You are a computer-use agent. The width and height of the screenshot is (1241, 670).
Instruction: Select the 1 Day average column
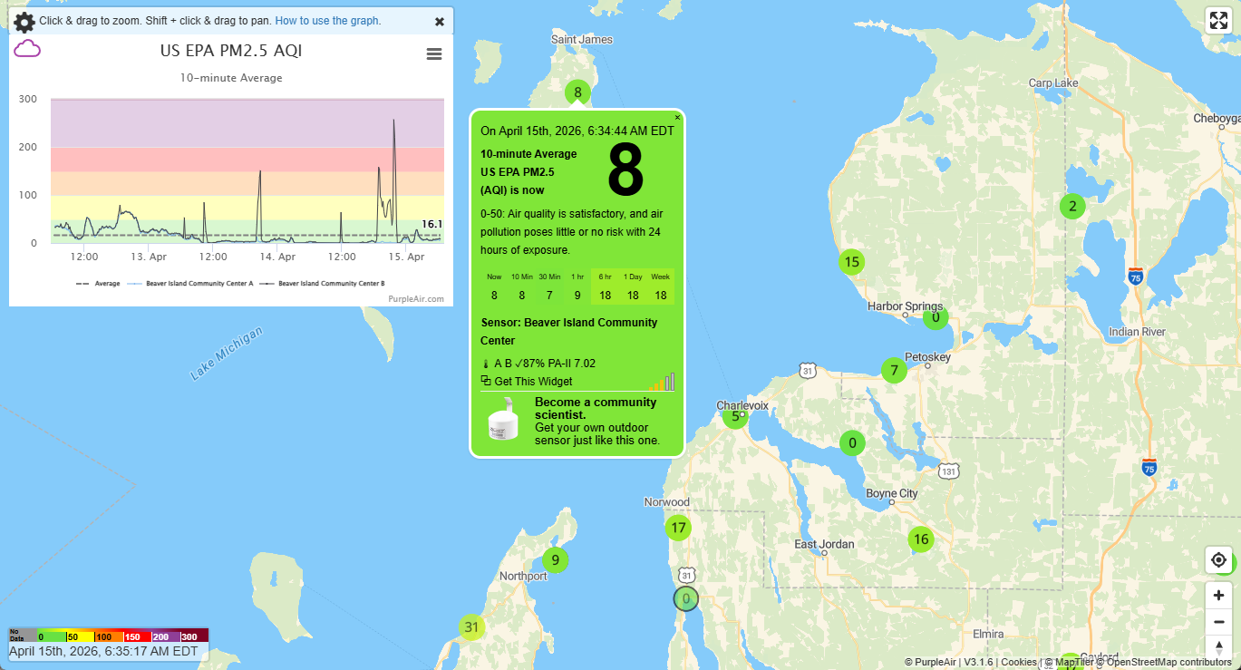click(633, 286)
